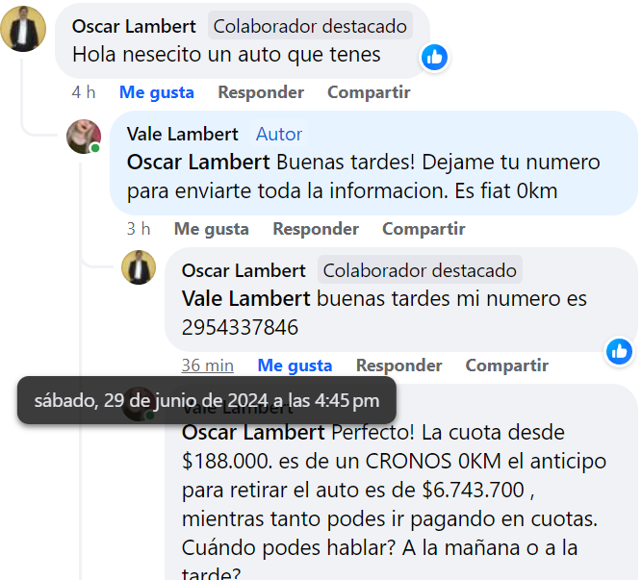Click Responder under Vale Lambert's 3 h reply
Viewport: 642px width, 580px height.
316,229
